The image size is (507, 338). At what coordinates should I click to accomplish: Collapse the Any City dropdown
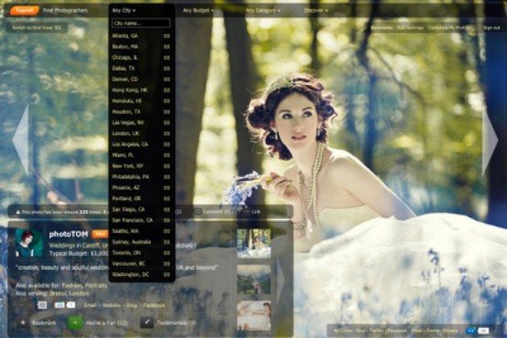click(x=124, y=10)
